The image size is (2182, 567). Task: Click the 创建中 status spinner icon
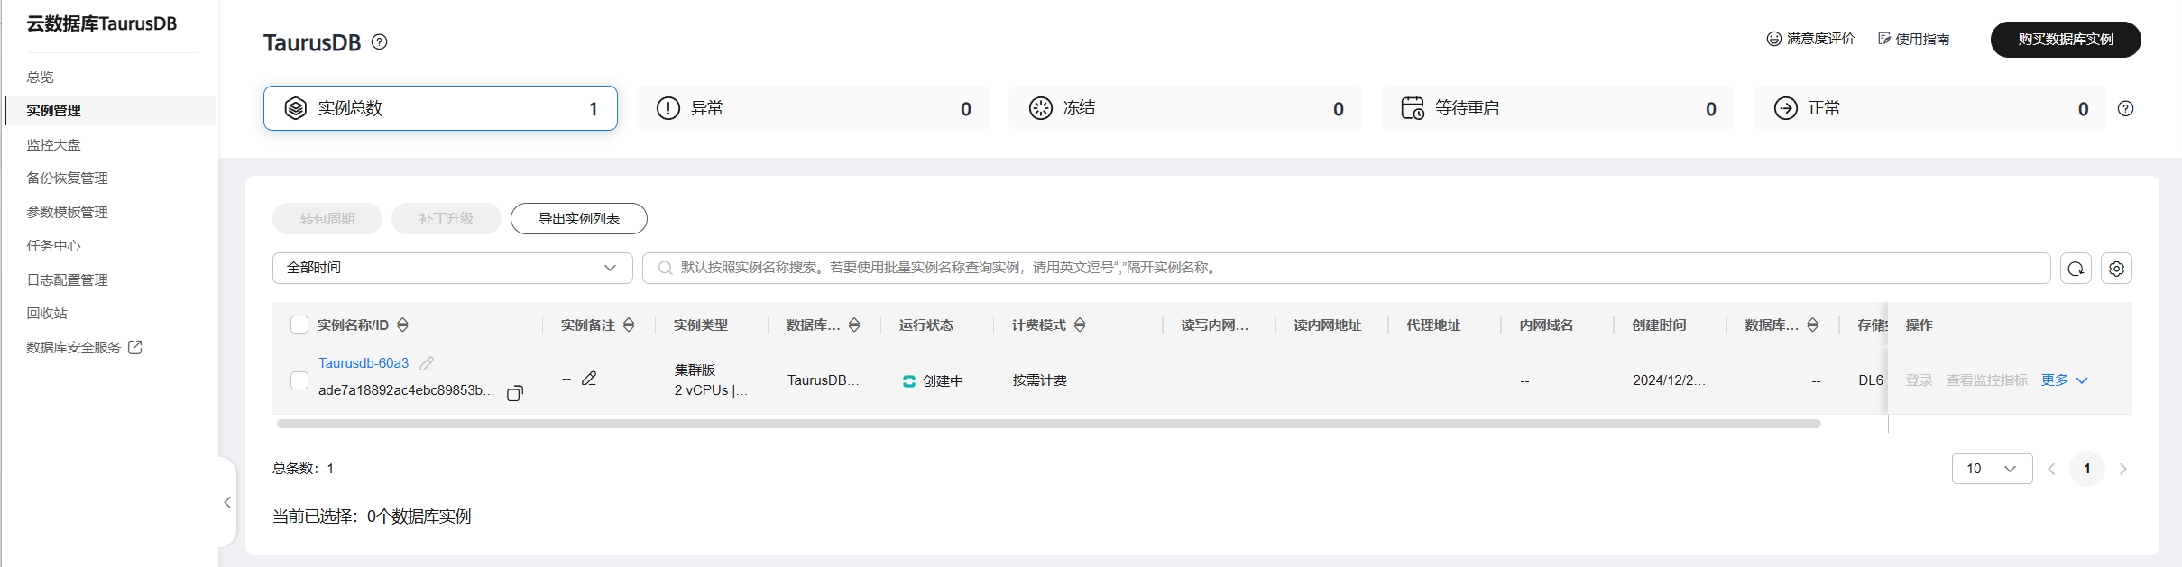click(x=909, y=381)
